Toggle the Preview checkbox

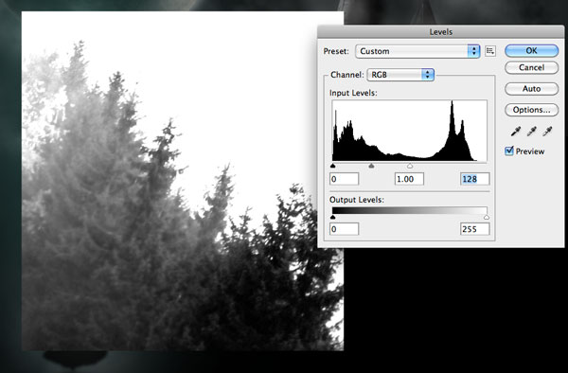click(509, 151)
